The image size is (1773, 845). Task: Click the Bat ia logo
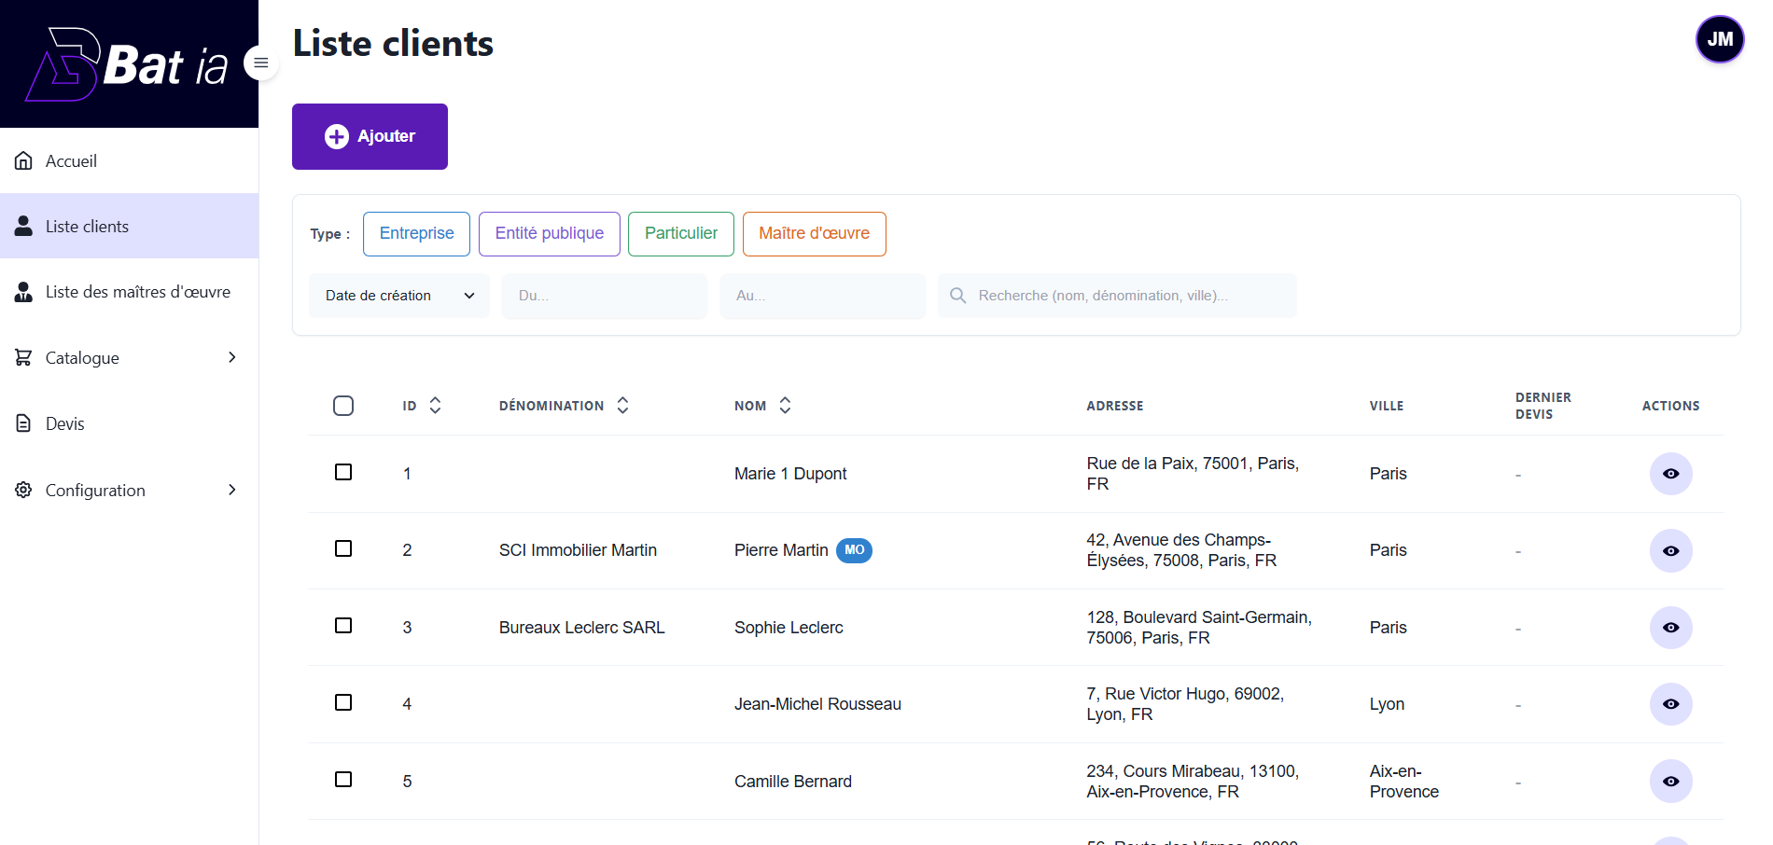click(x=127, y=64)
